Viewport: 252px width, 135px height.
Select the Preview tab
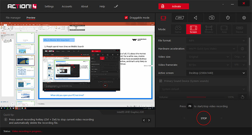31,18
